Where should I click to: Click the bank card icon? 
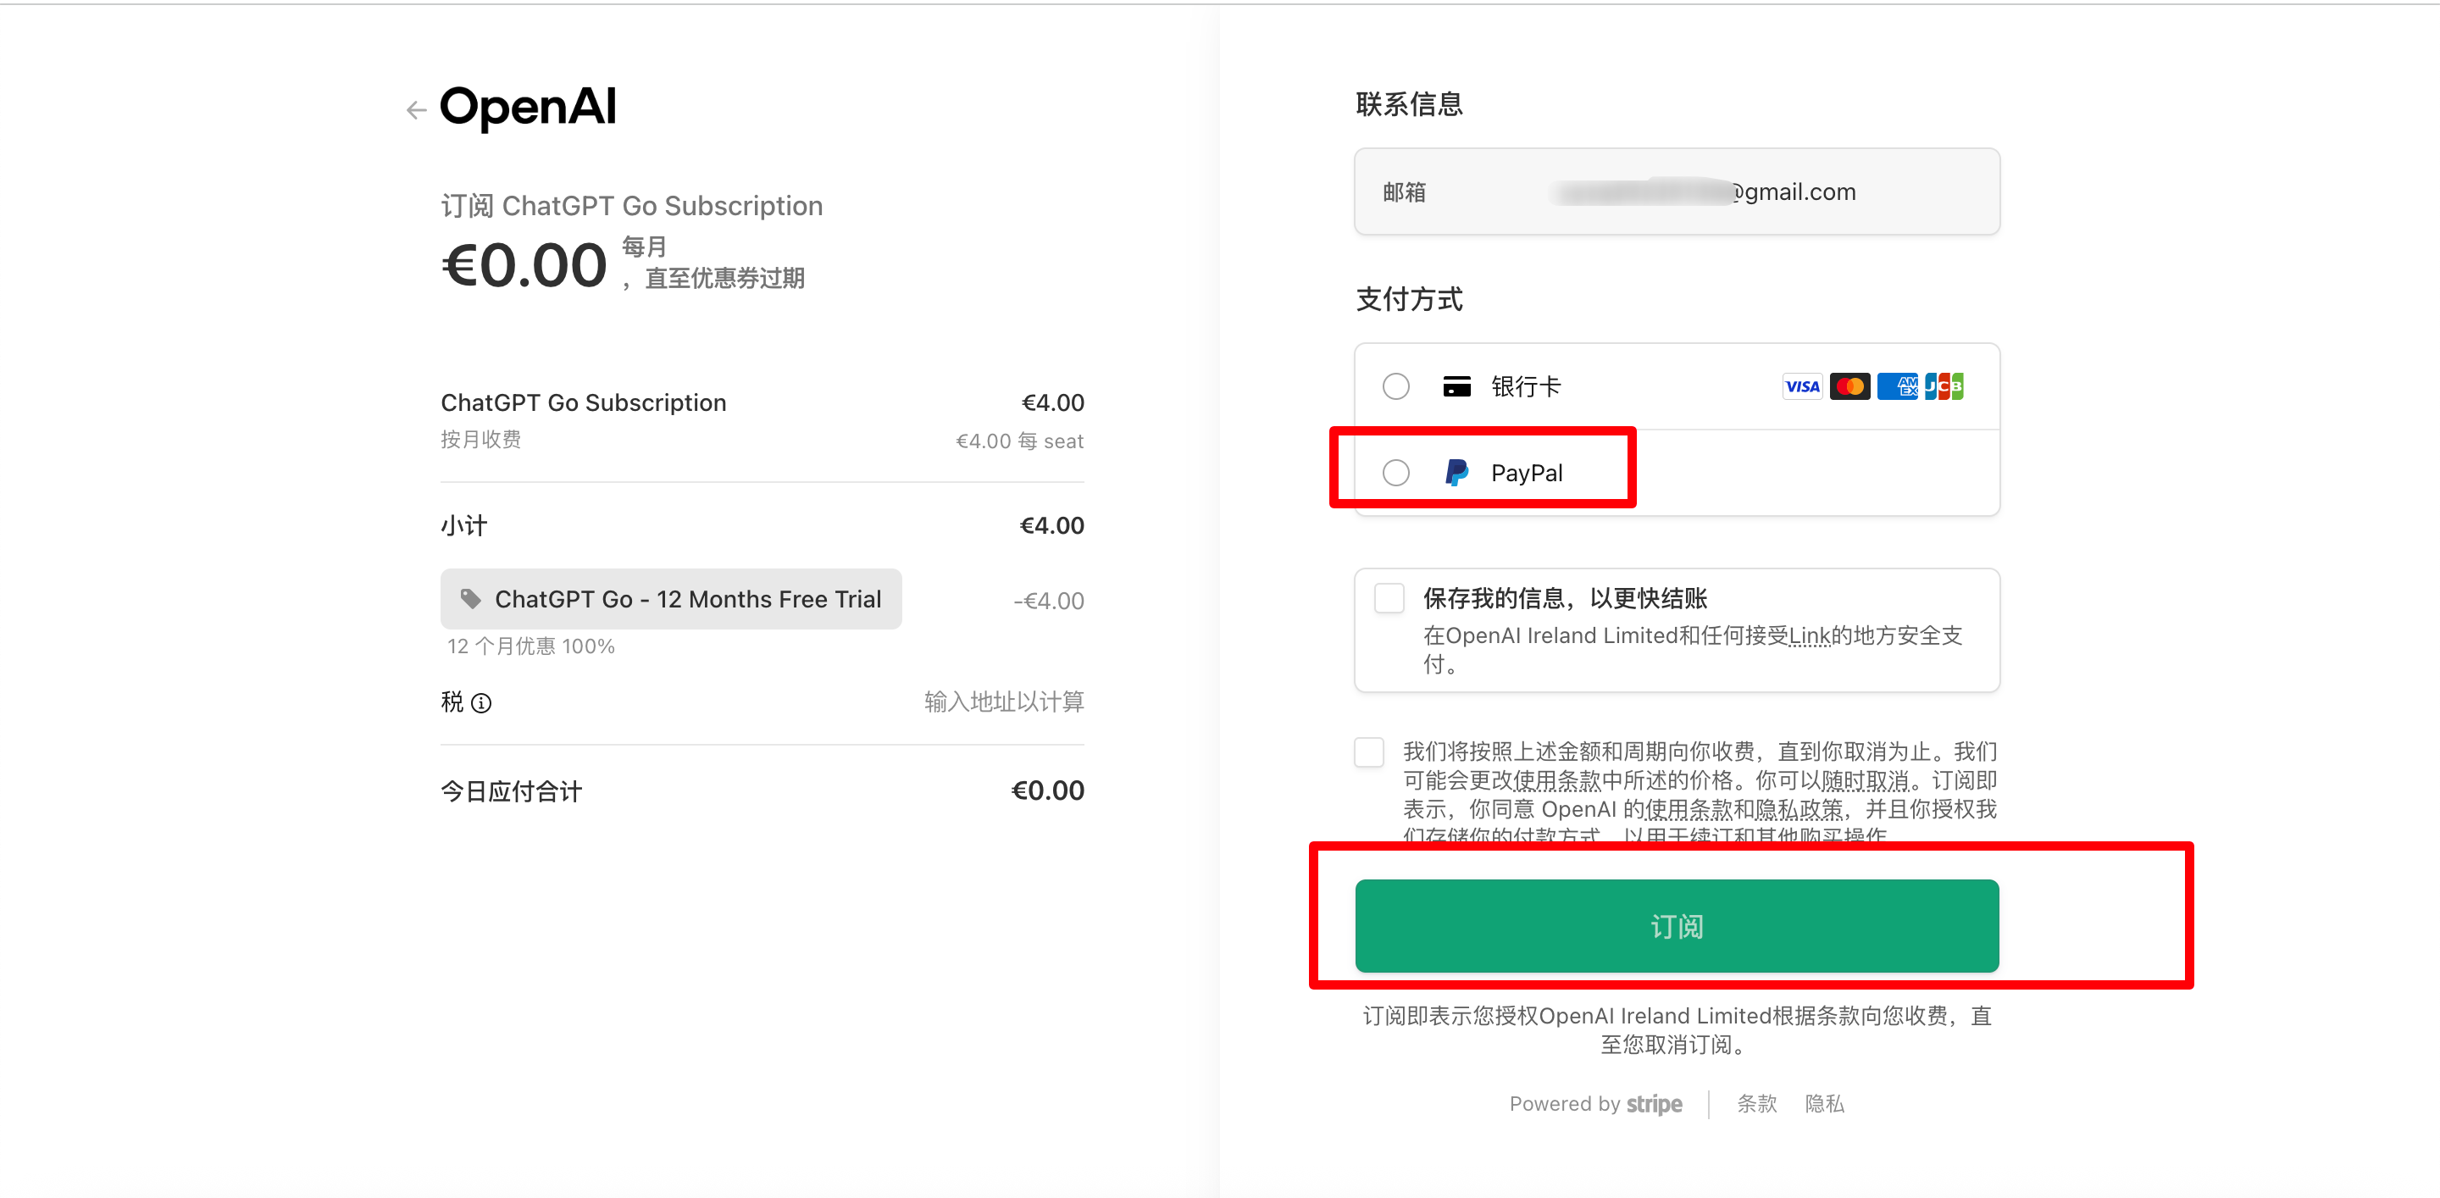coord(1457,386)
